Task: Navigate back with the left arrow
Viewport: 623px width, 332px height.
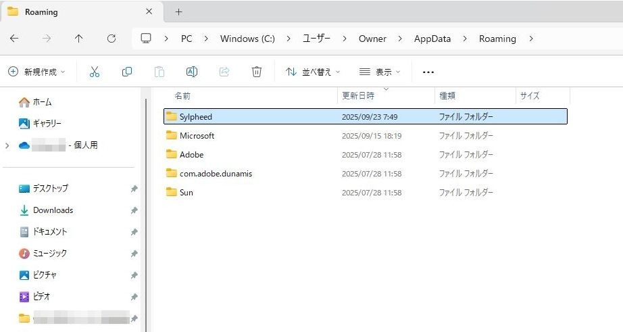Action: click(14, 39)
